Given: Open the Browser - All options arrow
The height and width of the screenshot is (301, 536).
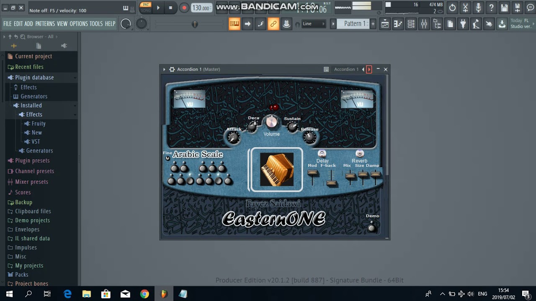Looking at the screenshot, I should [x=4, y=37].
